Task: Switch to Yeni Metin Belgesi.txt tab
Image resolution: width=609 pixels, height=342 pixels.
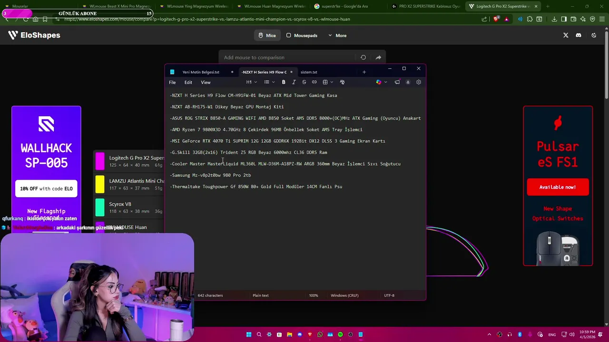Action: coord(201,72)
